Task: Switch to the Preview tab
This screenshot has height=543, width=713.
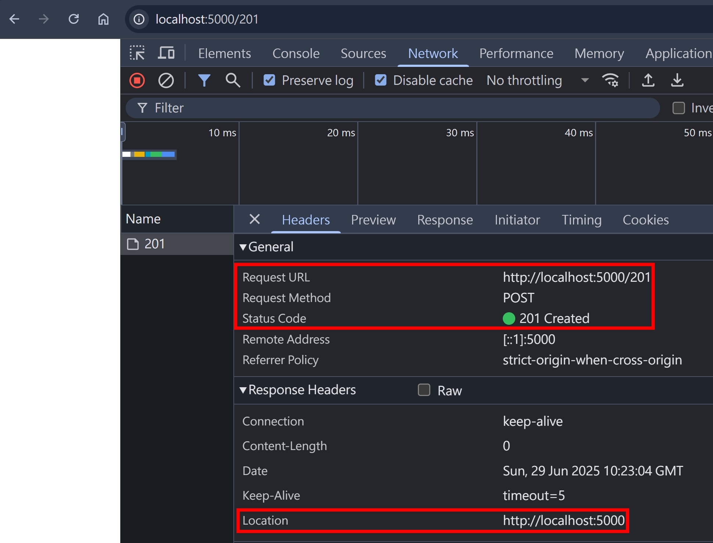Action: (373, 220)
